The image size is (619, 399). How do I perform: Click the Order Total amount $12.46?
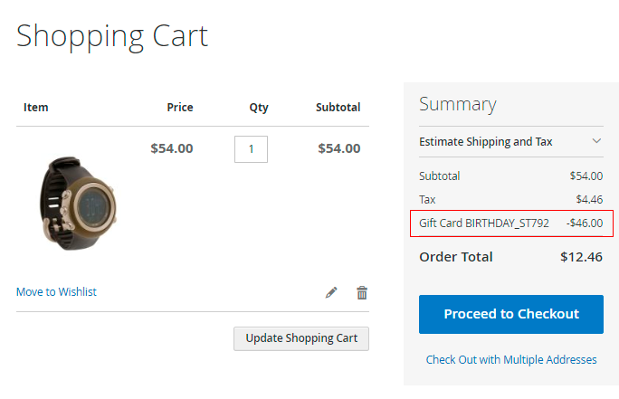(581, 256)
